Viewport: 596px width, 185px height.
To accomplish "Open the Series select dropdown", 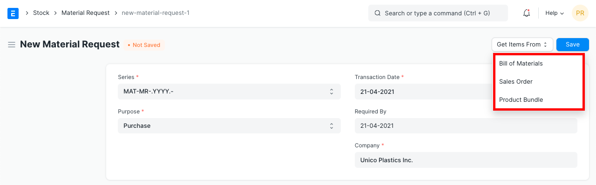I will (229, 92).
